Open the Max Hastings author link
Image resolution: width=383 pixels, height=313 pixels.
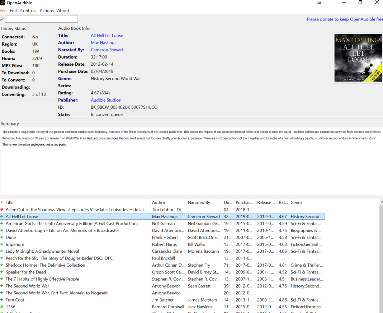coord(104,42)
